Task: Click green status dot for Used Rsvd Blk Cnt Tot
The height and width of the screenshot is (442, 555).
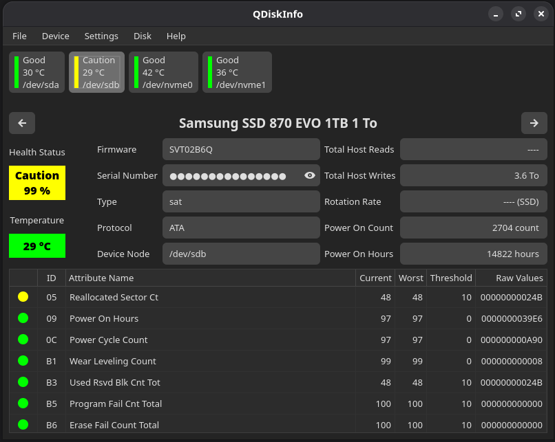Action: click(x=23, y=382)
